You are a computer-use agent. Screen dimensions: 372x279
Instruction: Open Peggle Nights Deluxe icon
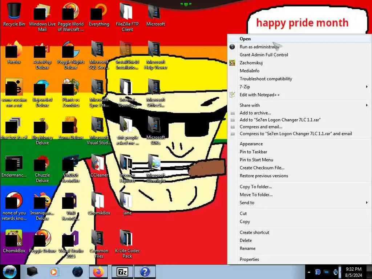[70, 55]
